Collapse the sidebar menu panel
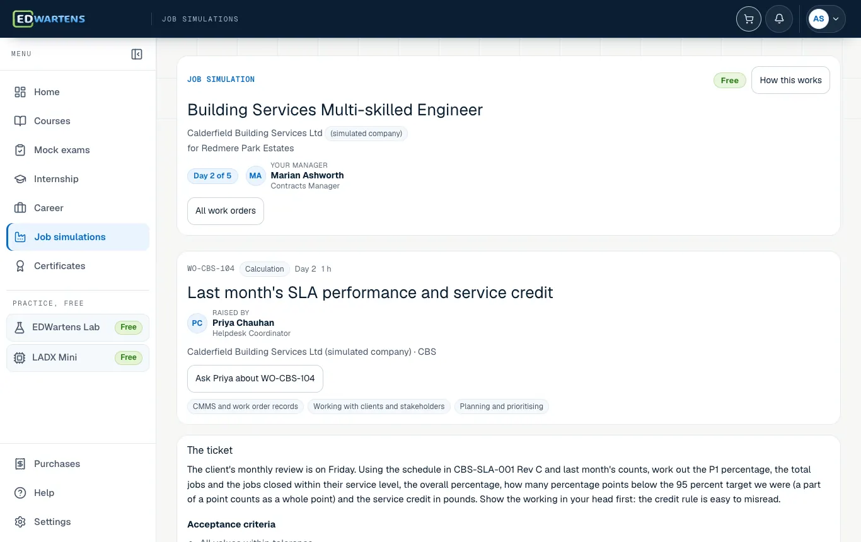The image size is (861, 542). [x=137, y=54]
